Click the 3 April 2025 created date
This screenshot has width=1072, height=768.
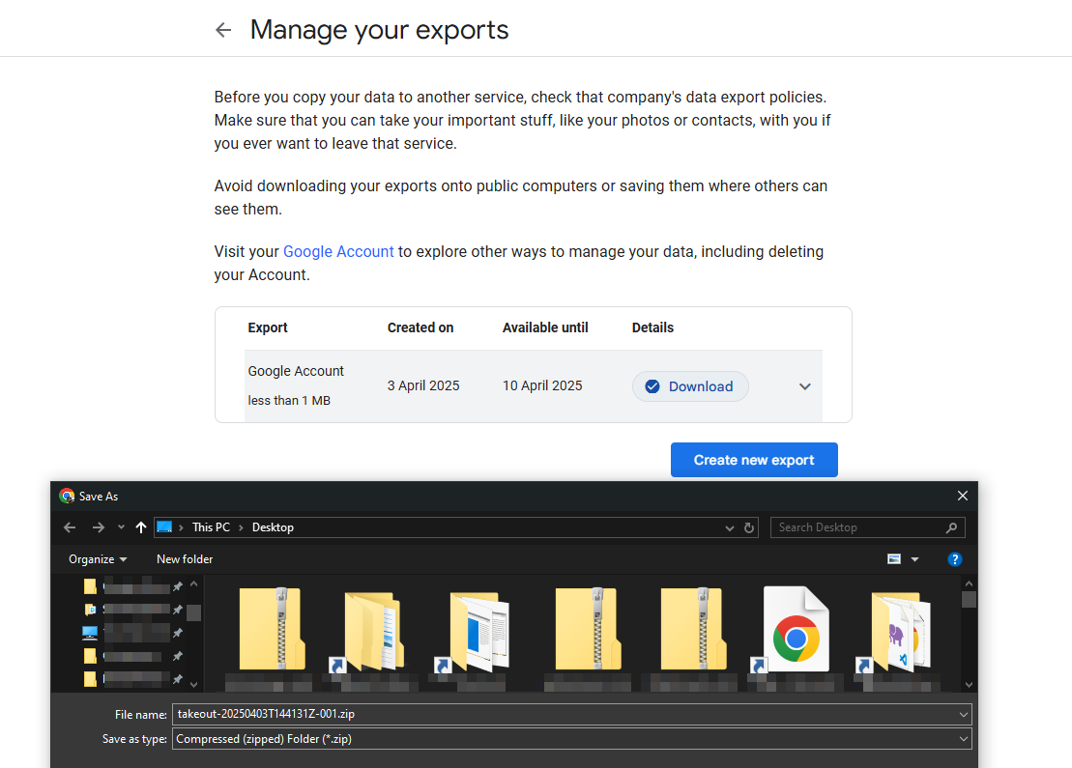click(423, 385)
